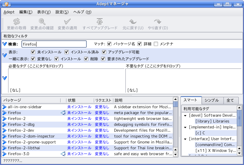Click the パッケージ column header
This screenshot has height=165, width=244.
point(31,100)
